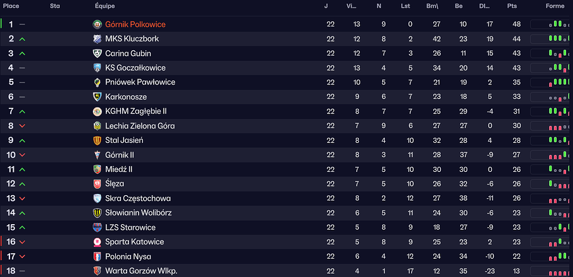The width and height of the screenshot is (573, 277).
Task: Sort table by Forme column header
Action: (555, 6)
